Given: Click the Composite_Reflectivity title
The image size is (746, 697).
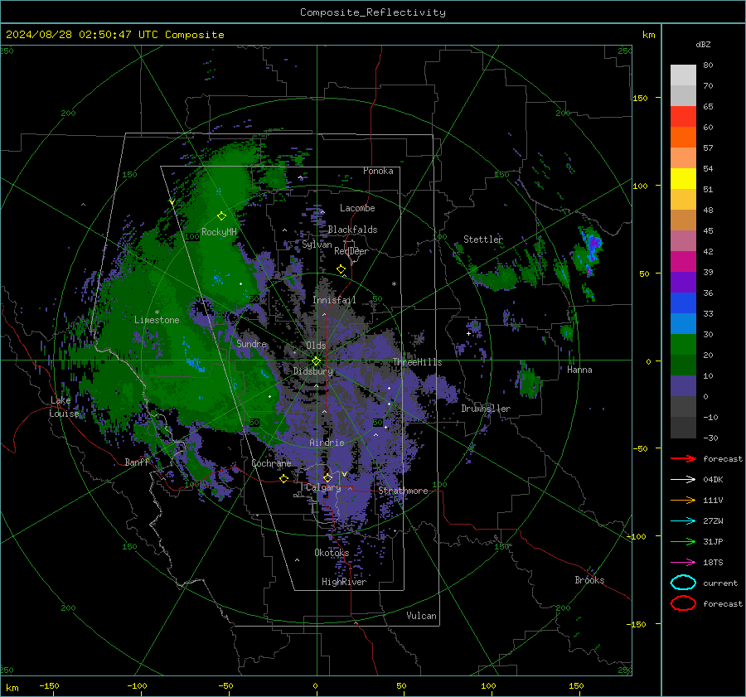Looking at the screenshot, I should coord(373,12).
